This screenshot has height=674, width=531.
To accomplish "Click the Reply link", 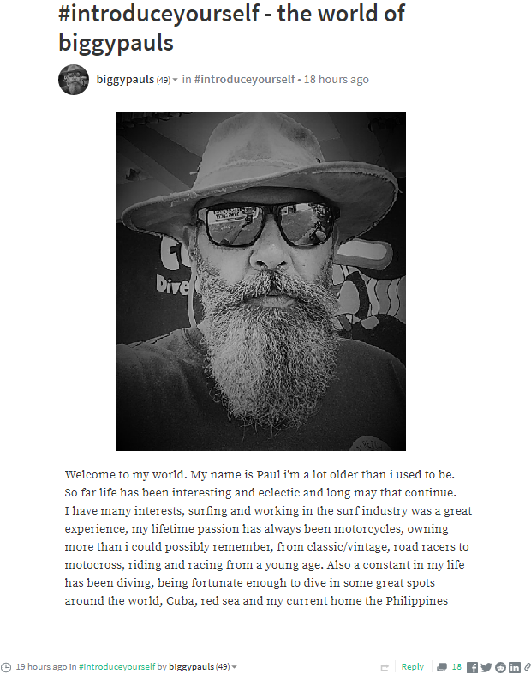I will click(413, 667).
